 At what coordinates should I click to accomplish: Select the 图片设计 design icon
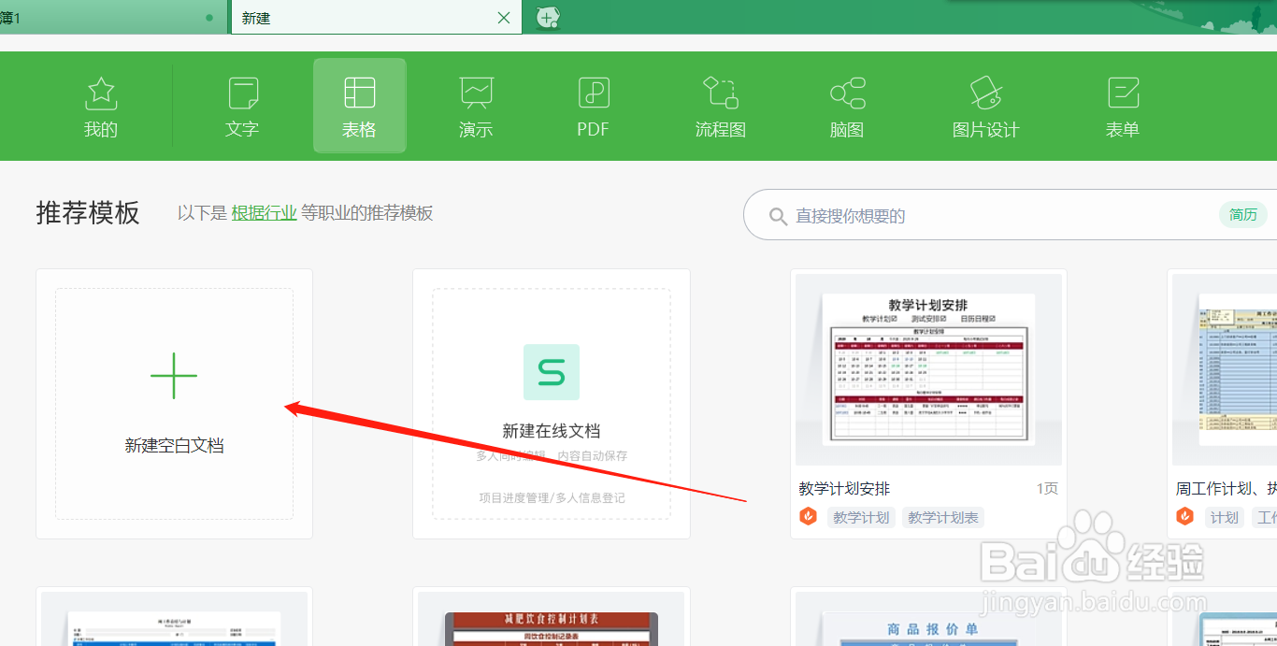(x=986, y=106)
